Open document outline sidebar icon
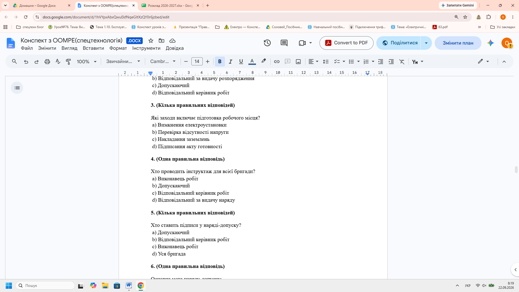The width and height of the screenshot is (519, 292). coord(17,88)
